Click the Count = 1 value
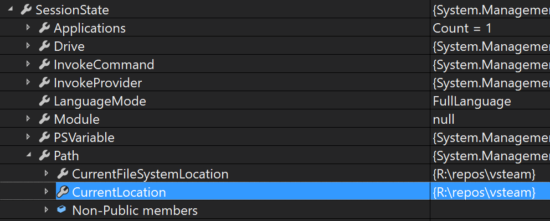550x221 pixels. point(462,28)
